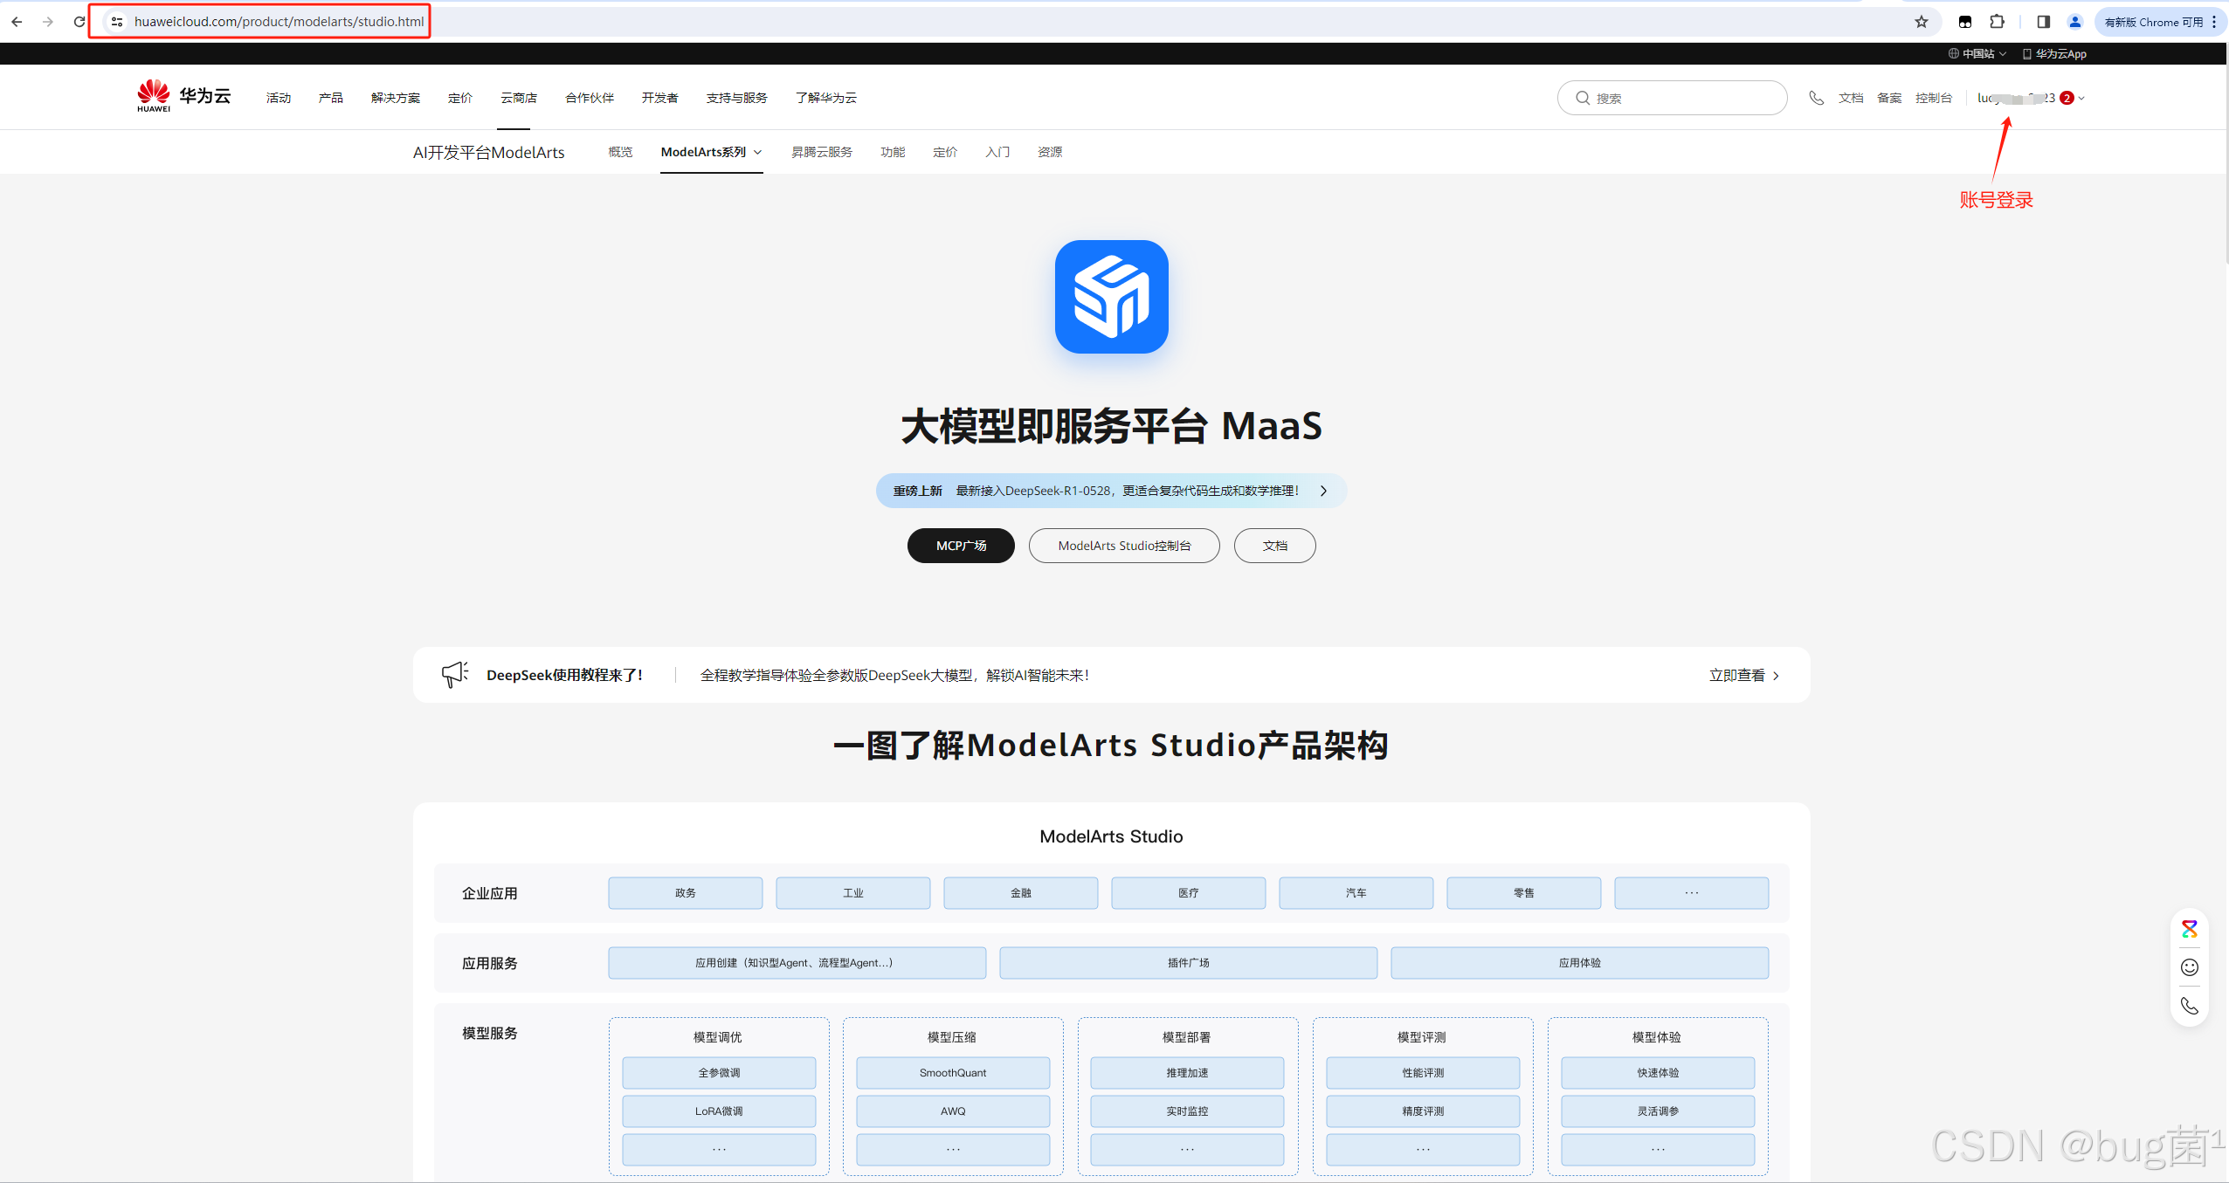Open the 合作伙伴 menu
Screen dimensions: 2229x1183
click(590, 98)
